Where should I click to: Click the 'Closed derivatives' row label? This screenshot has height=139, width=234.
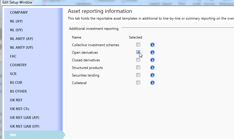[x=86, y=60]
